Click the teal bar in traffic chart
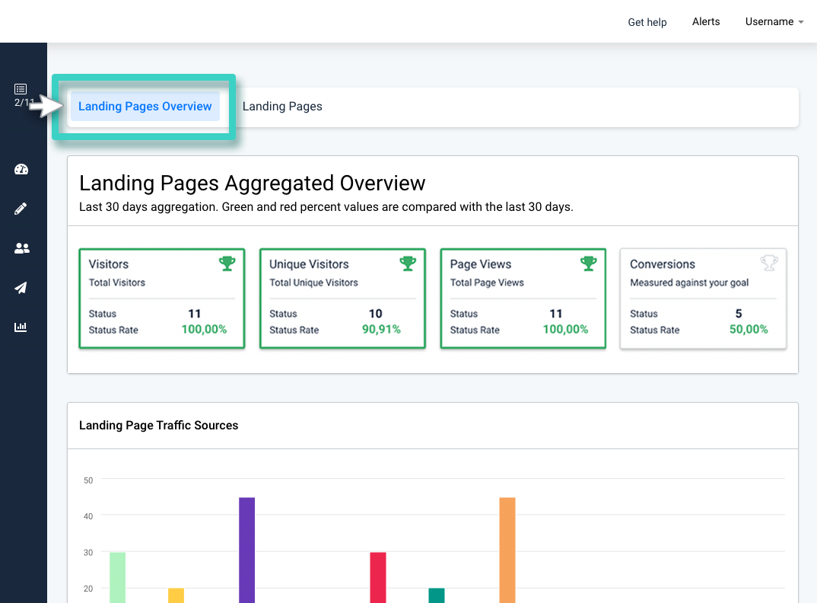The image size is (817, 603). 437,595
